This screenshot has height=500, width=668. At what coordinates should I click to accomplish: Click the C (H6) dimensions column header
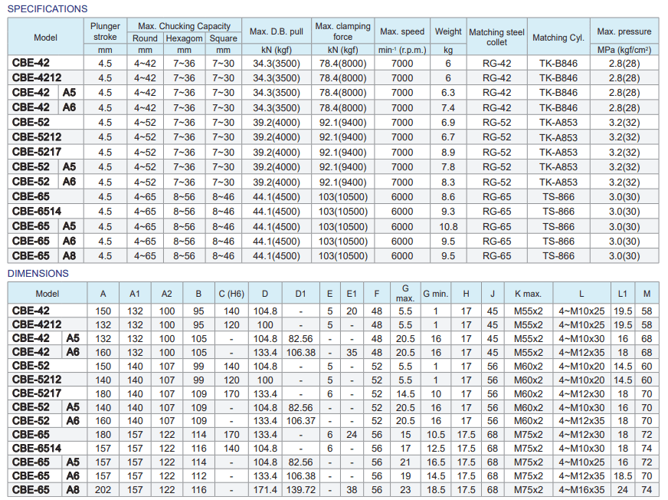(x=231, y=294)
